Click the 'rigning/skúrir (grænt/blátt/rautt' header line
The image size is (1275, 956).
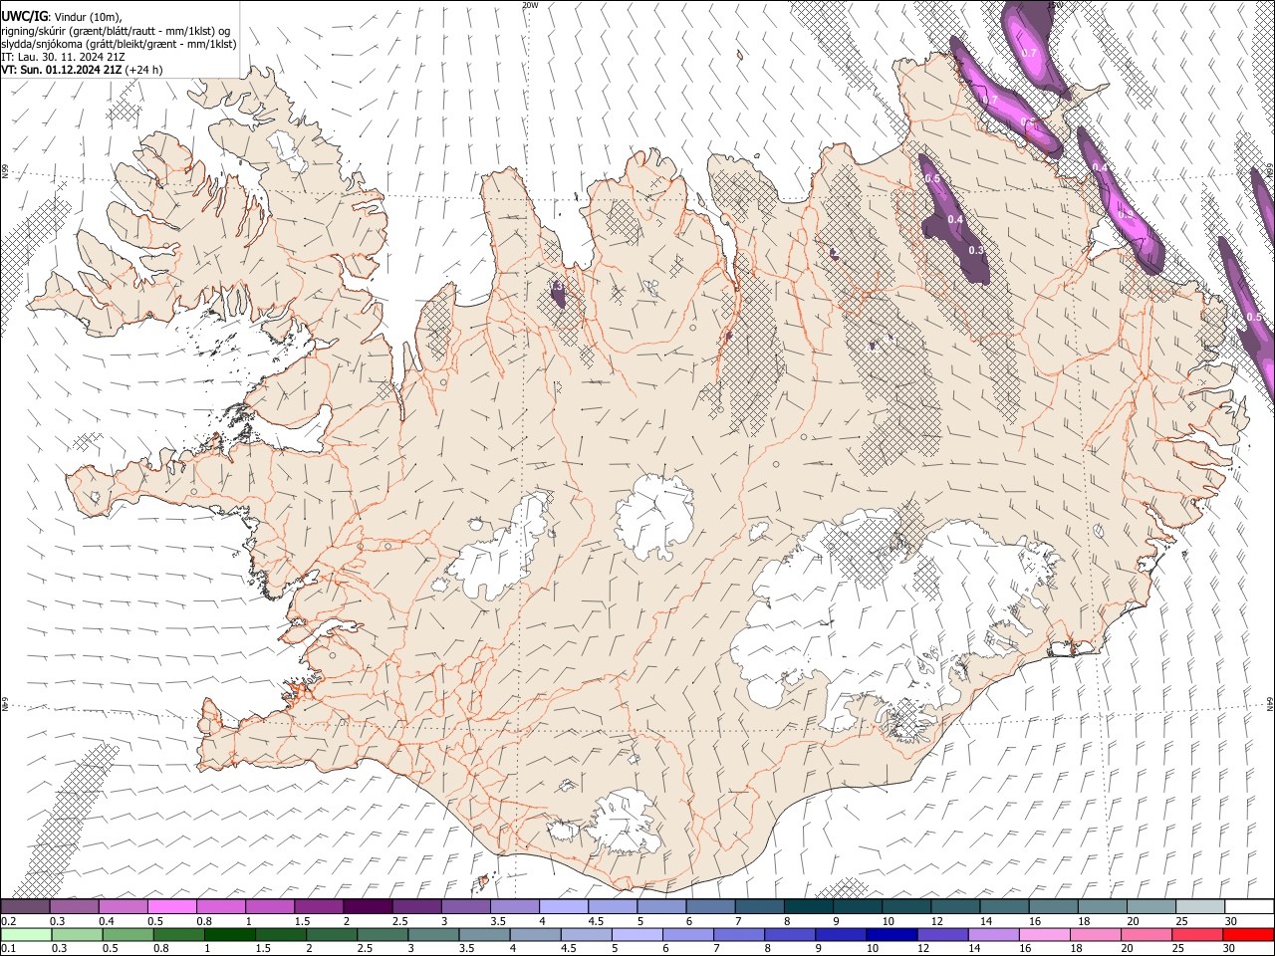tap(117, 30)
